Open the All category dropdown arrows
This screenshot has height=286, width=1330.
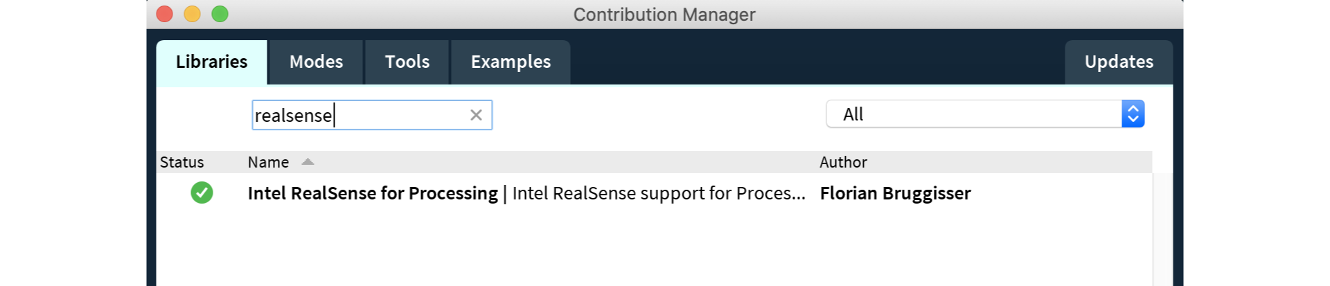pyautogui.click(x=1133, y=114)
